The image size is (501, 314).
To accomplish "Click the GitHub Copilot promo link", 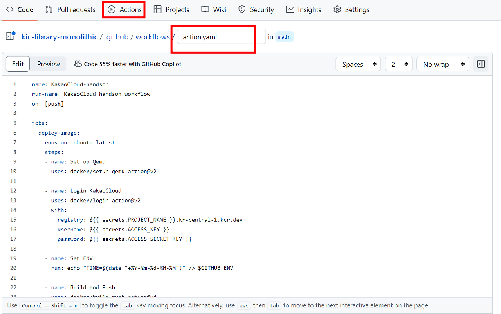I will (x=128, y=64).
